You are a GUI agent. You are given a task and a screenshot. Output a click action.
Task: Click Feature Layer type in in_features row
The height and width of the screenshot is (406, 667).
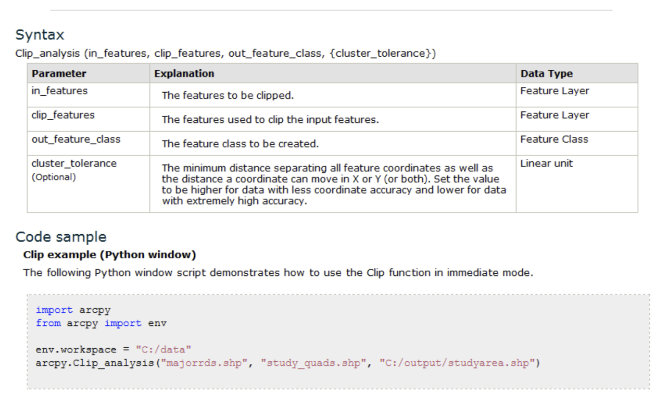[x=555, y=91]
